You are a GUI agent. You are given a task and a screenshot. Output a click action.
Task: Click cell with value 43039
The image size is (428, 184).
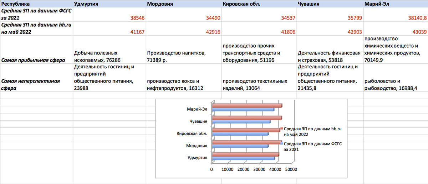click(395, 28)
